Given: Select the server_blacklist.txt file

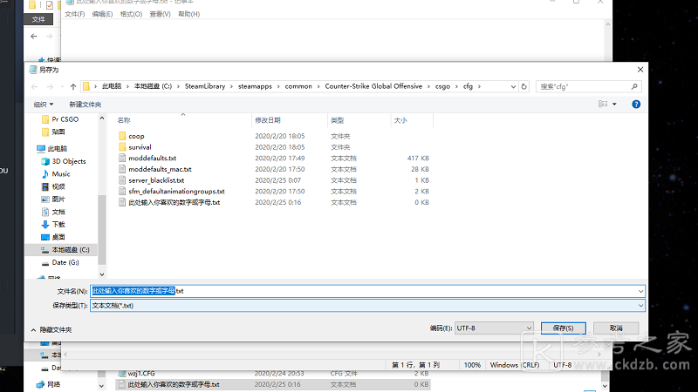Looking at the screenshot, I should tap(156, 180).
